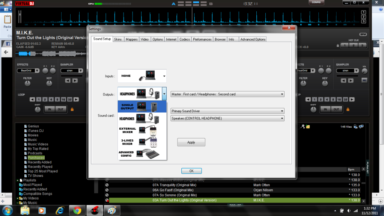
Task: Open left deck BeatGrid effects dropdown
Action: point(28,71)
